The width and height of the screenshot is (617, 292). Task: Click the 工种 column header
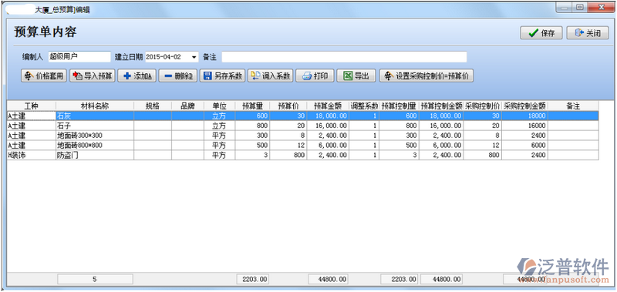coord(32,106)
